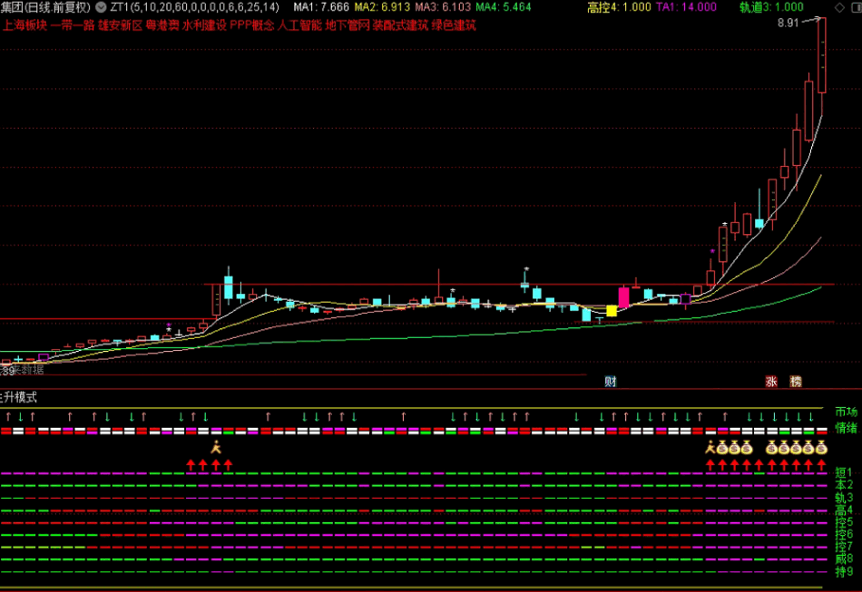Image resolution: width=862 pixels, height=592 pixels.
Task: Toggle the split-panel icon at top right
Action: click(856, 7)
